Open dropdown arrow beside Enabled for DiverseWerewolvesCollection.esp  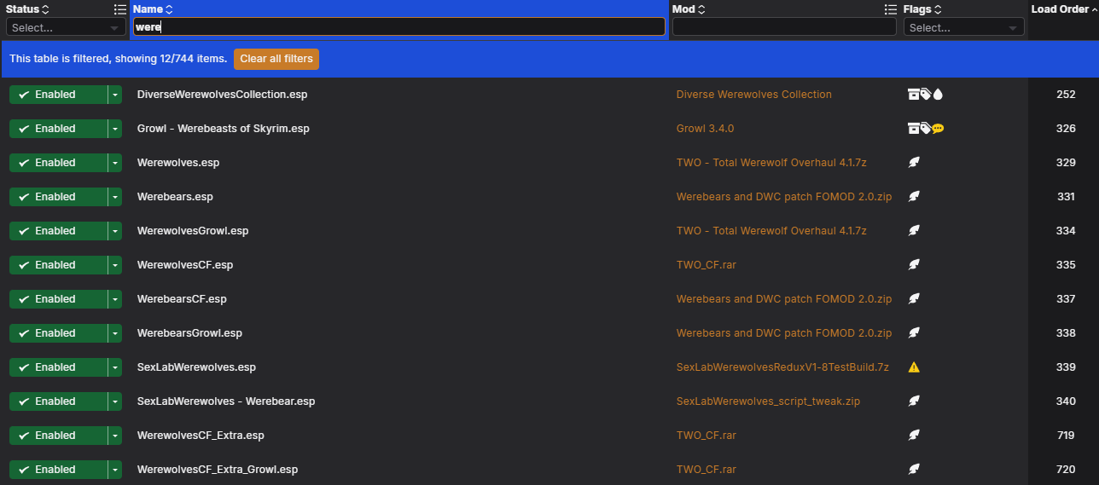point(115,95)
